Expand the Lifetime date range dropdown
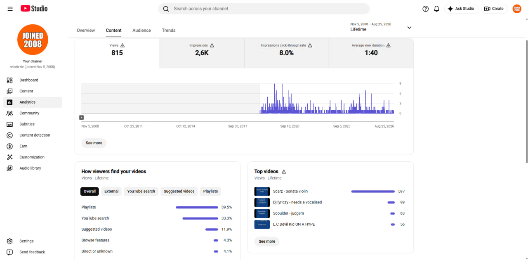 click(381, 27)
